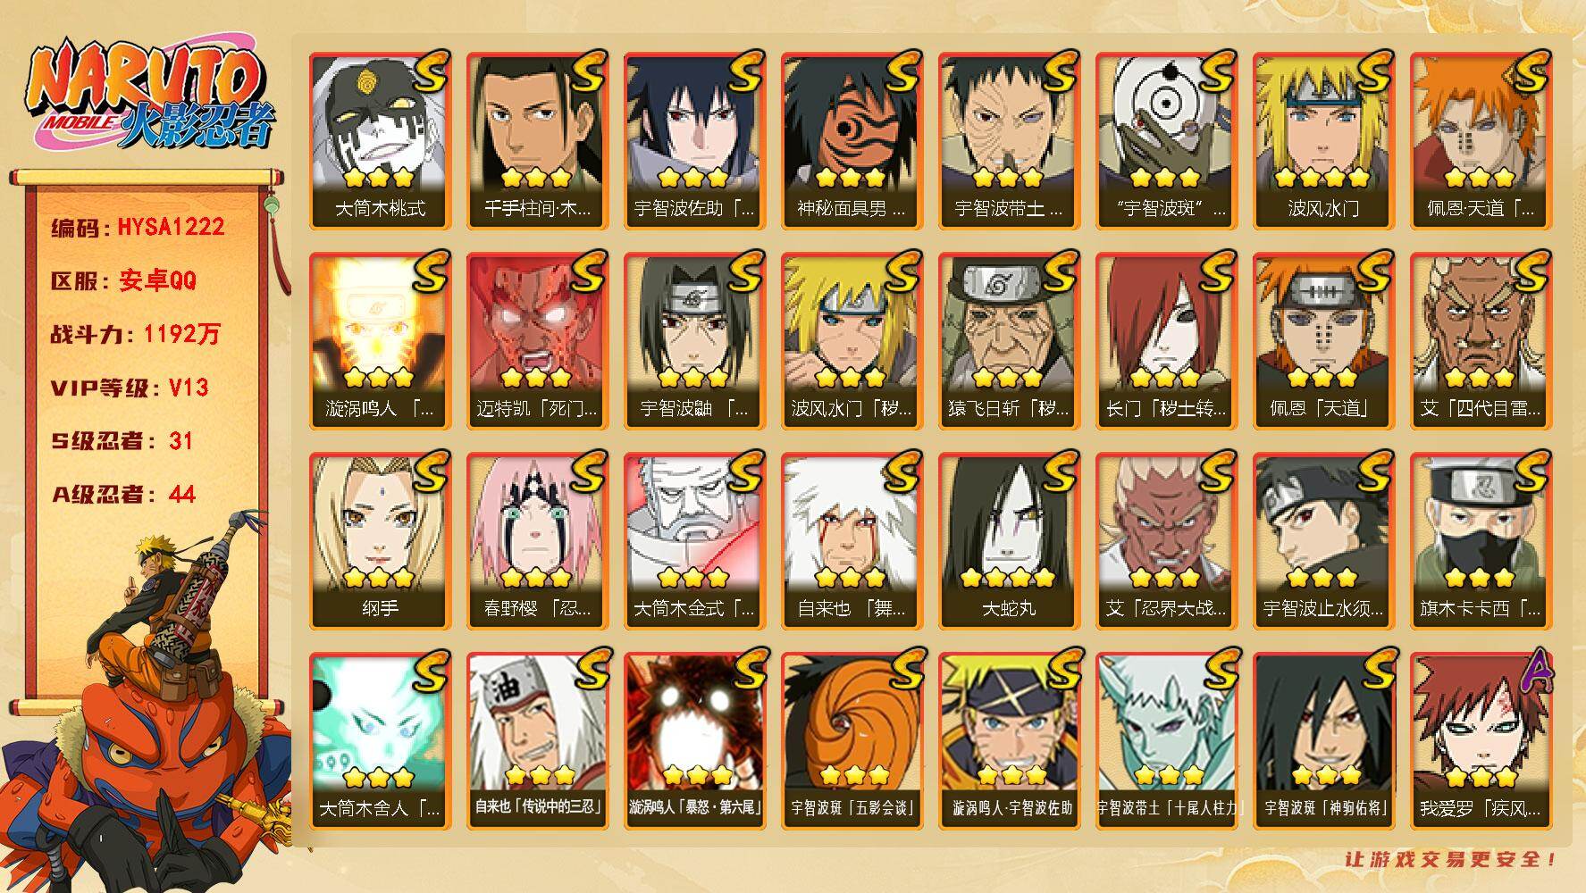
Task: Click the A-rank 我爱罗「疾风」 card
Action: (x=1481, y=741)
